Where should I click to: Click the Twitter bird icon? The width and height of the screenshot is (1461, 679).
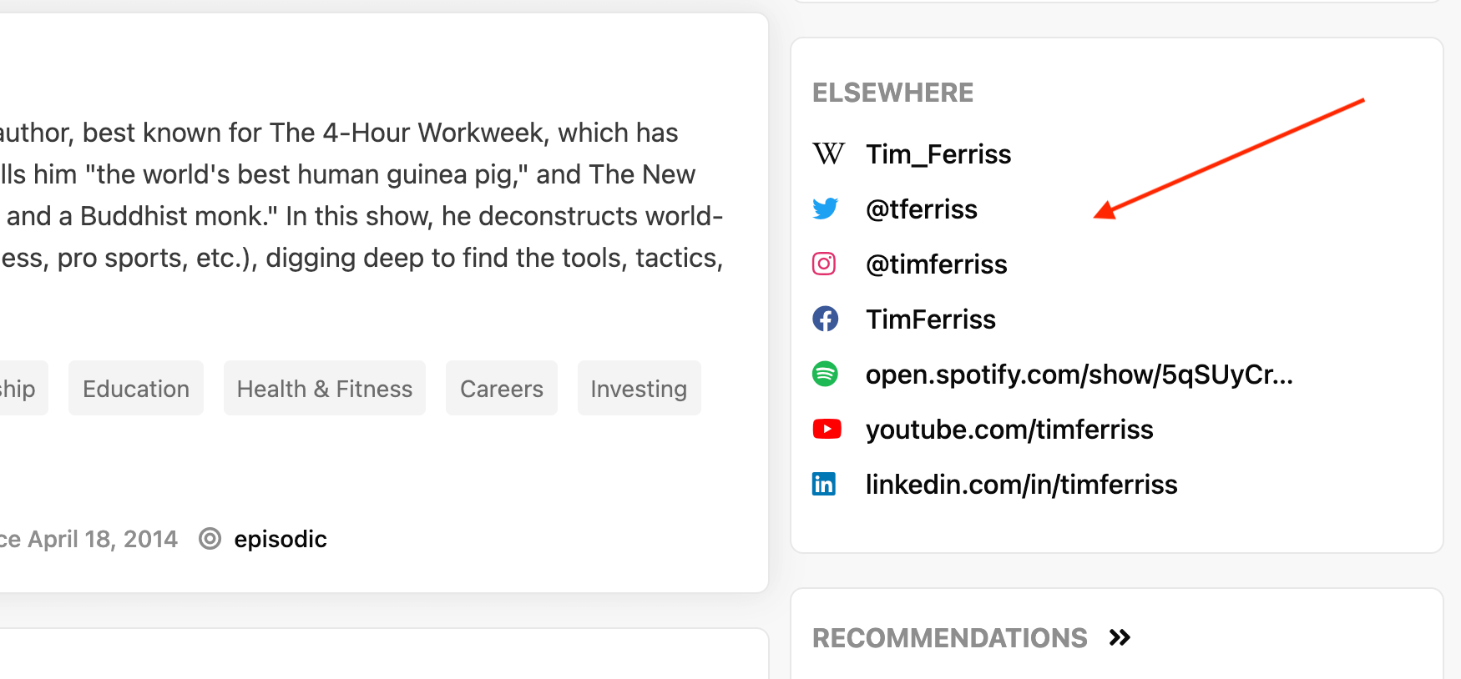(825, 209)
